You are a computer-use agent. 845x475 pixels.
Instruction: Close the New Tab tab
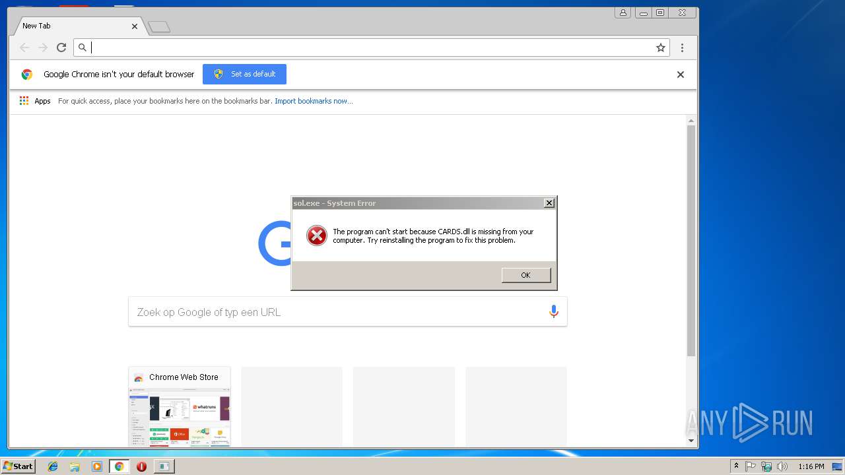(135, 26)
